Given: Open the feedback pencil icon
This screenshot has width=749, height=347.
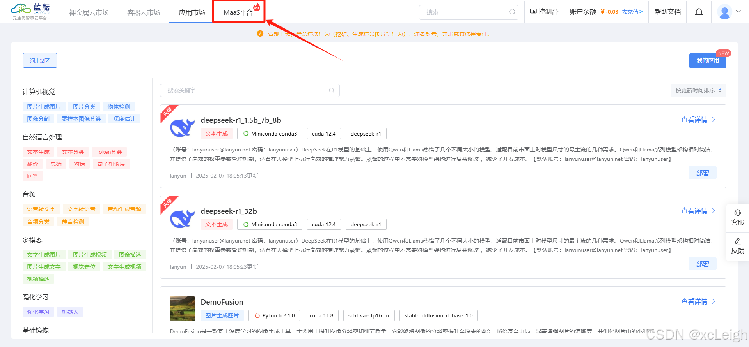Looking at the screenshot, I should [x=738, y=241].
